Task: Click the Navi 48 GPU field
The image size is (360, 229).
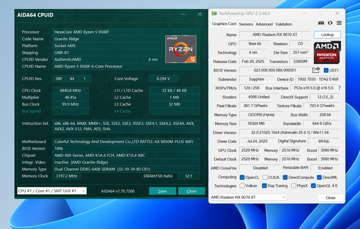Action: (x=255, y=44)
